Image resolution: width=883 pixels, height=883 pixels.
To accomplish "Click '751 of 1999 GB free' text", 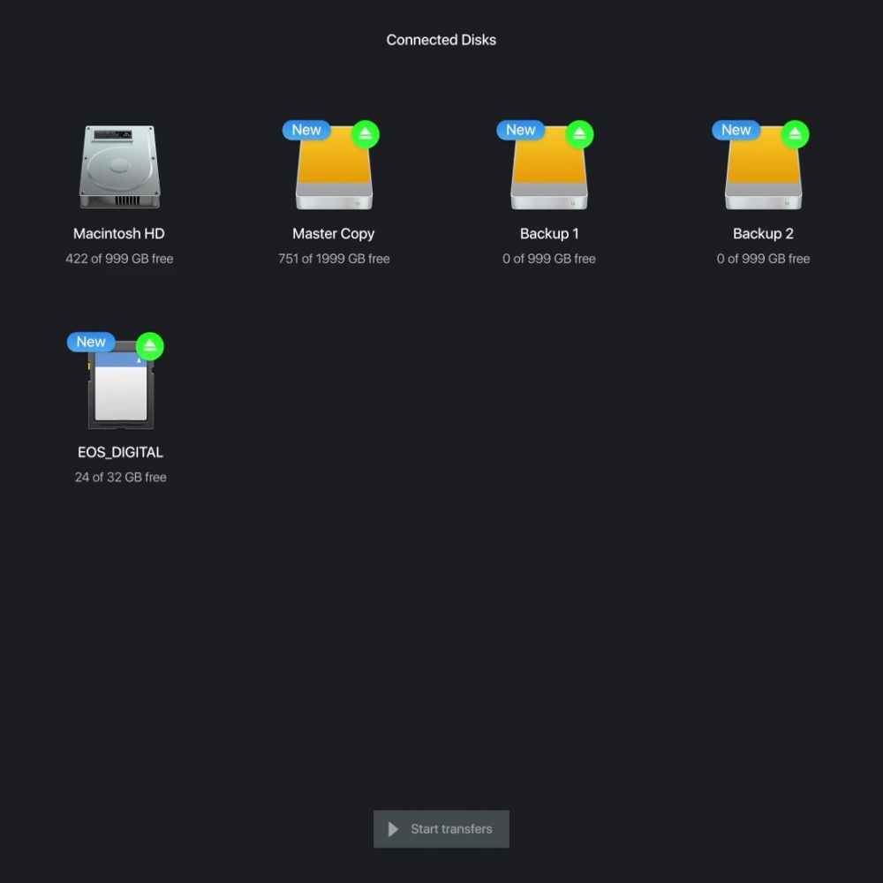I will (334, 259).
